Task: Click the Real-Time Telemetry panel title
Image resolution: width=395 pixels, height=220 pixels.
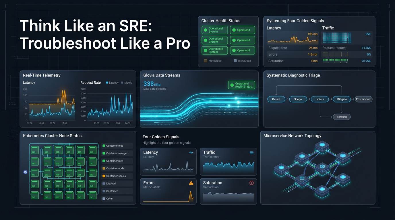Action: pyautogui.click(x=42, y=75)
